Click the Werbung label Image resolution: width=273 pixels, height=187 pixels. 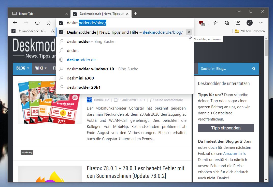(x=27, y=153)
